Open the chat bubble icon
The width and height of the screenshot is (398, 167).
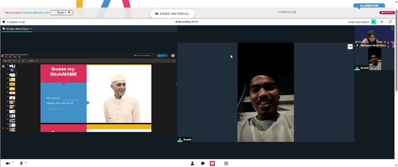click(203, 163)
